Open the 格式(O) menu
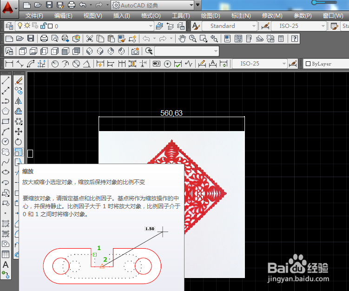This screenshot has width=349, height=291. click(151, 16)
